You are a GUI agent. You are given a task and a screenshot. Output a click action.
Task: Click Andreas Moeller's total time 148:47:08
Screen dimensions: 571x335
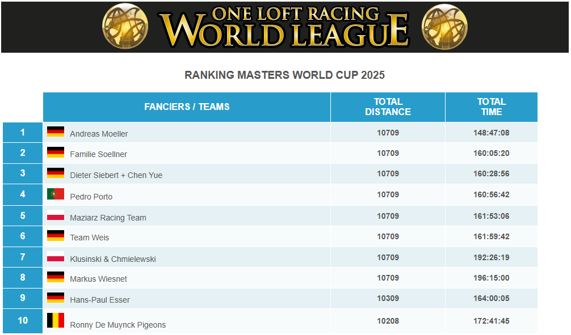click(x=491, y=133)
